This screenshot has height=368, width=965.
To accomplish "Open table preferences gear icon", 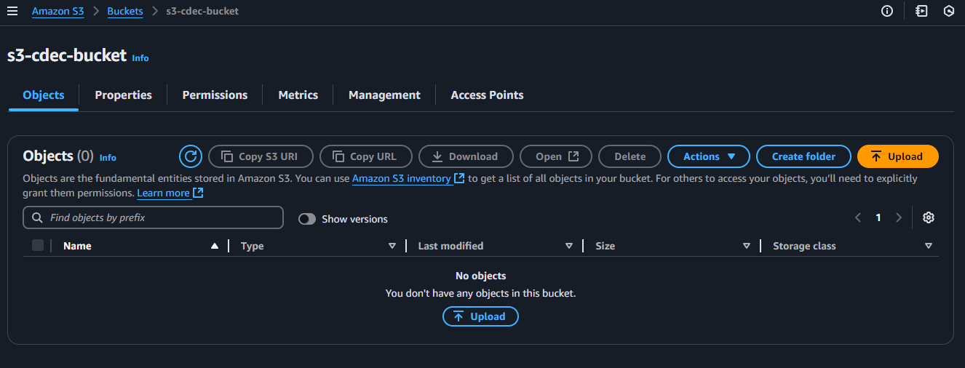I will click(x=928, y=217).
